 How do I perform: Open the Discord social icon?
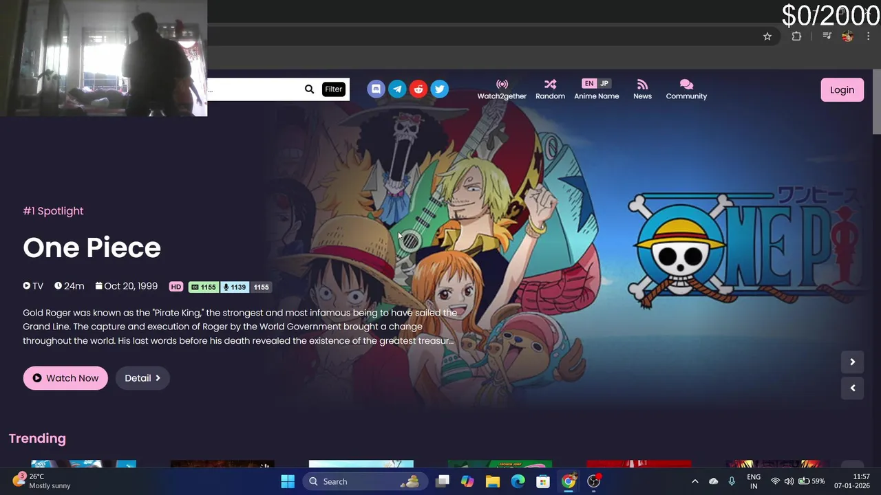click(x=376, y=89)
